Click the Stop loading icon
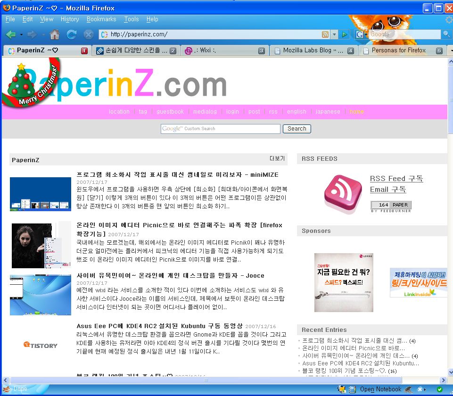453x396 pixels. [x=88, y=35]
